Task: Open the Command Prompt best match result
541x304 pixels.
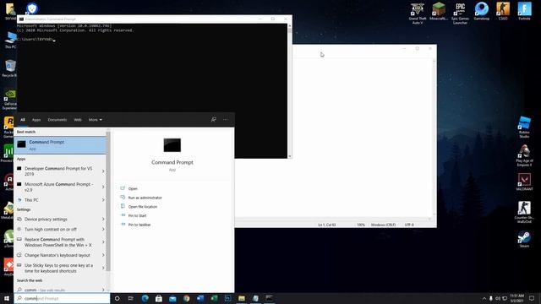Action: coord(60,145)
